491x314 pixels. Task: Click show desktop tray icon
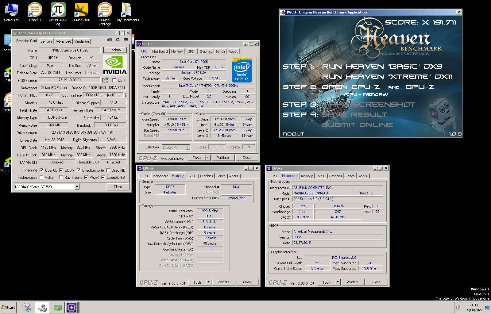[x=487, y=308]
